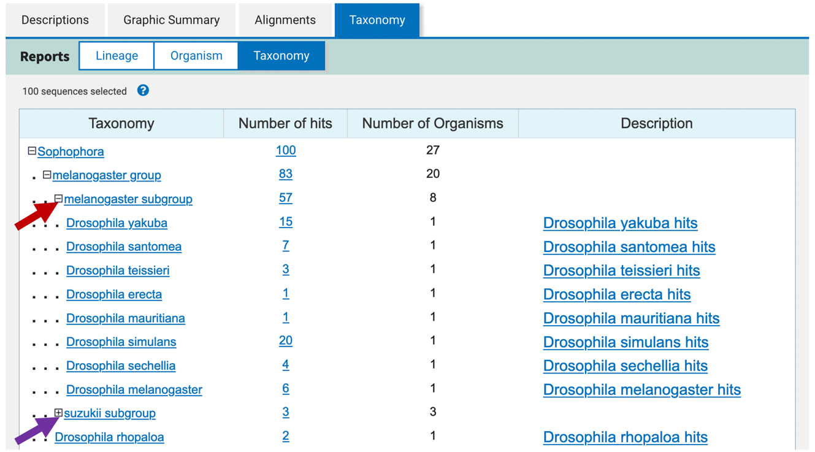Open Drosophila yakuba taxonomy link

(117, 223)
